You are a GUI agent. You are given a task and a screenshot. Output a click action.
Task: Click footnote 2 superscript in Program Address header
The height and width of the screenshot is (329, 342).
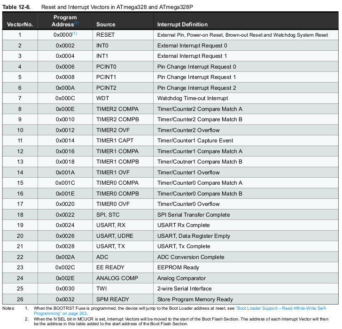pyautogui.click(x=76, y=23)
